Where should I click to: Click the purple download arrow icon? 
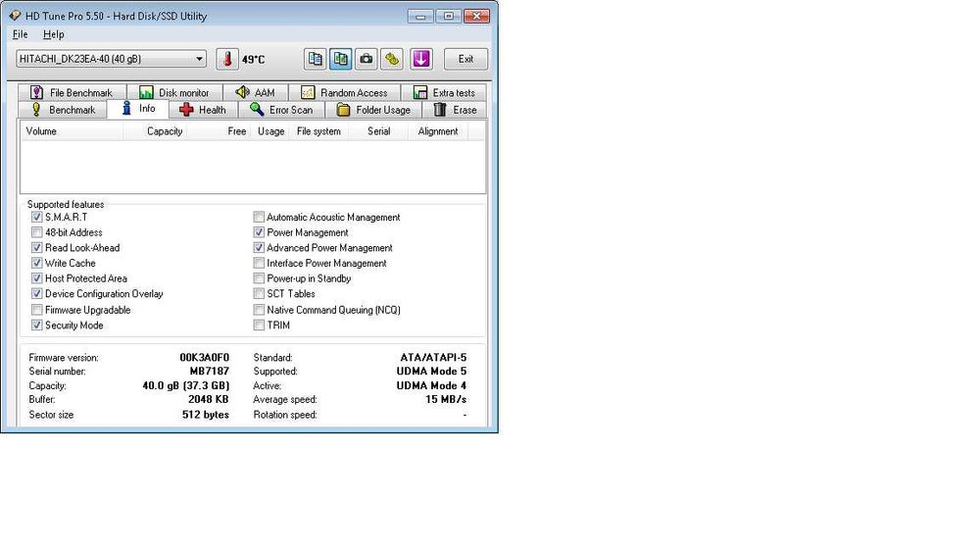[421, 59]
